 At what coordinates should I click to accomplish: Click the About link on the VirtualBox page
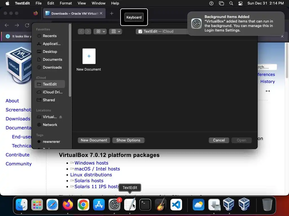[12, 101]
